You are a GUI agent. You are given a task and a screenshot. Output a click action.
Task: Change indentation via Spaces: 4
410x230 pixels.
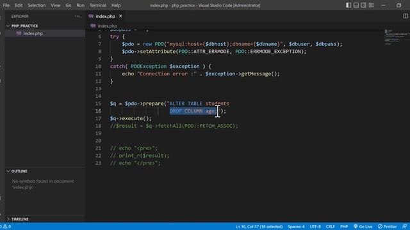(296, 227)
